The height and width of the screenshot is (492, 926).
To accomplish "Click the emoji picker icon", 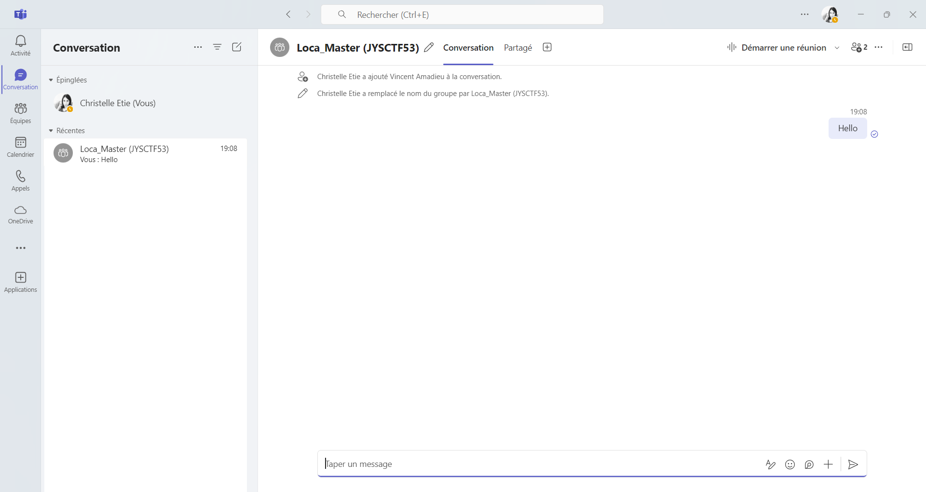I will click(790, 464).
